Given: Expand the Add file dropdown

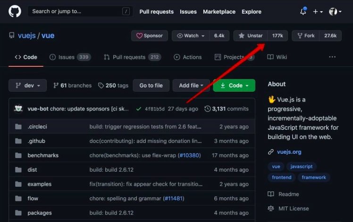Looking at the screenshot, I should 191,86.
